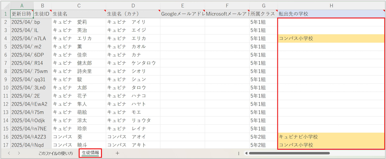Click cell キュビナ 萌絵
Viewport: 386px width, 159px height.
79,112
